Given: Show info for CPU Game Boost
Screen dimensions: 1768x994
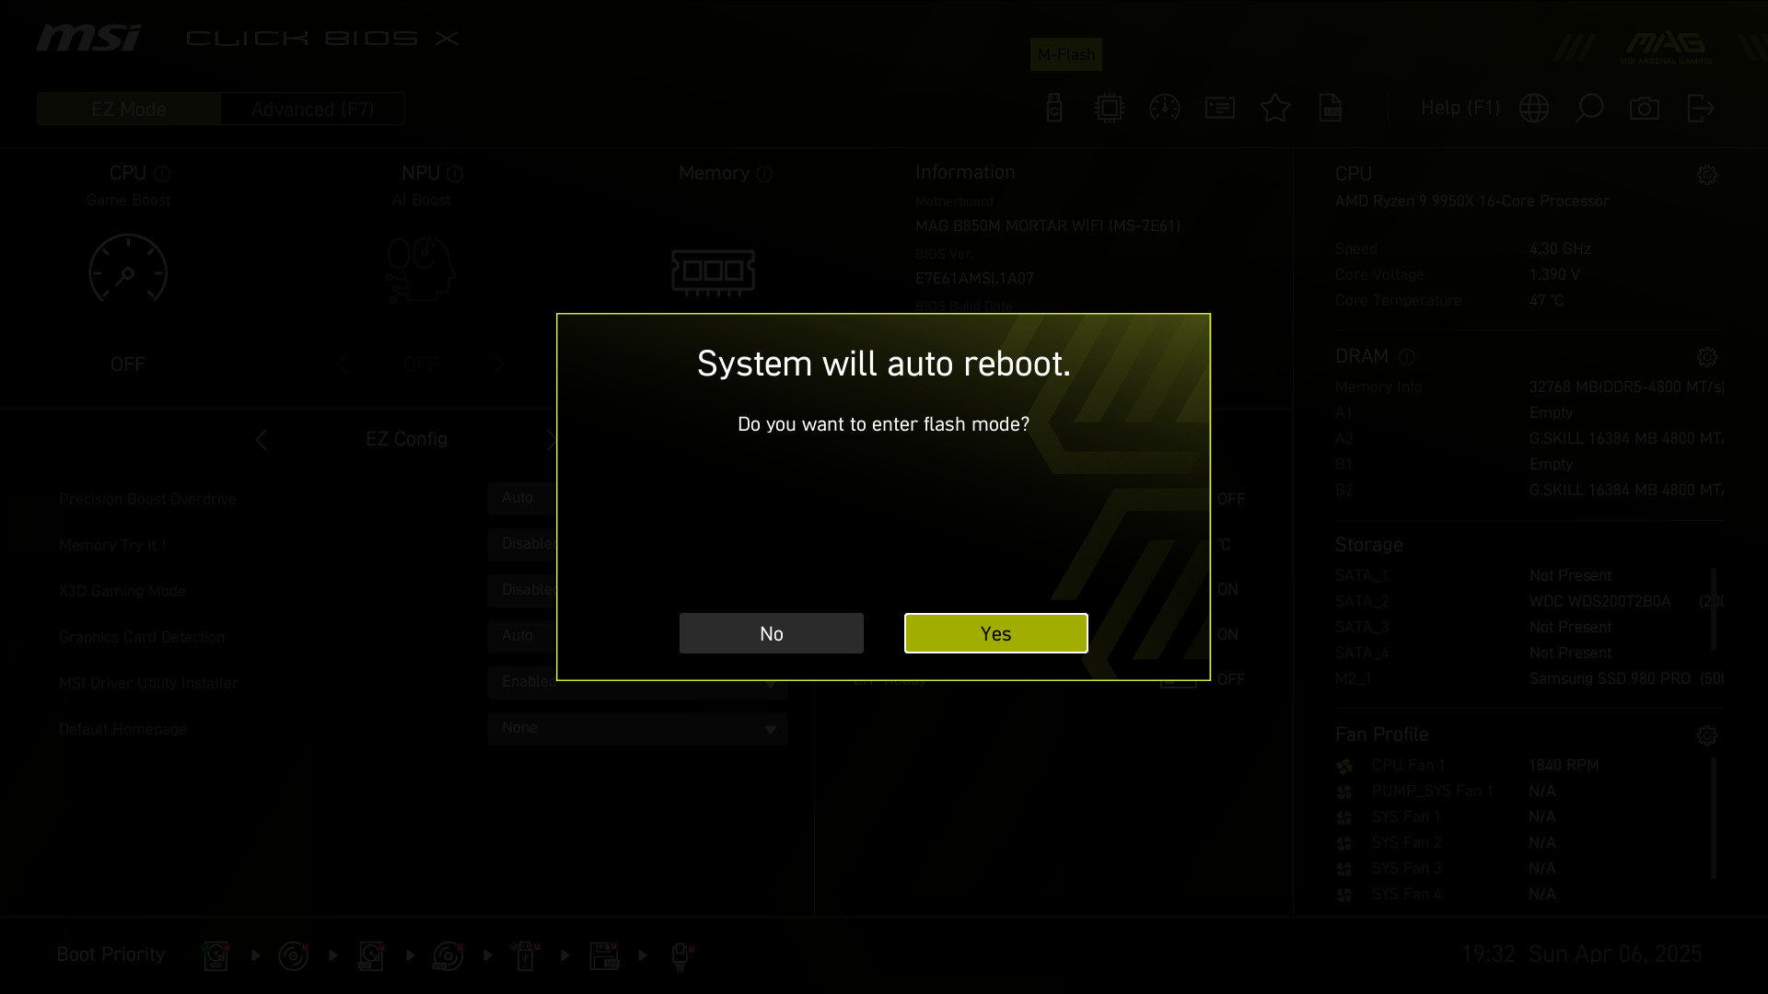Looking at the screenshot, I should tap(162, 174).
